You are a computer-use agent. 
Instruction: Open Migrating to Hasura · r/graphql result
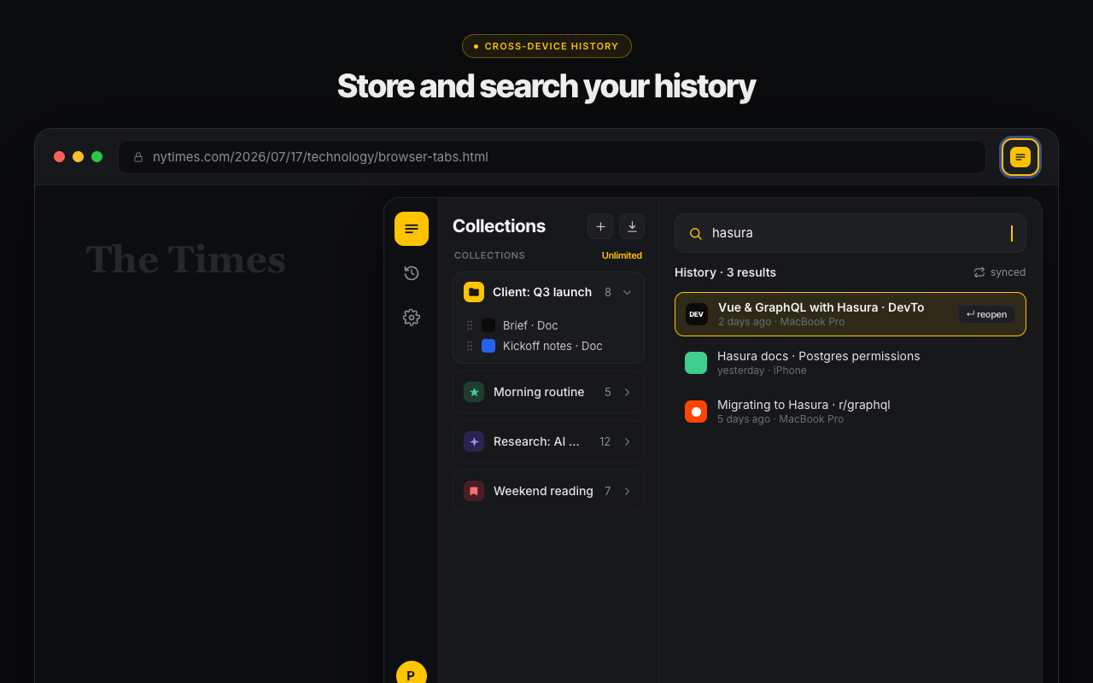(x=850, y=412)
